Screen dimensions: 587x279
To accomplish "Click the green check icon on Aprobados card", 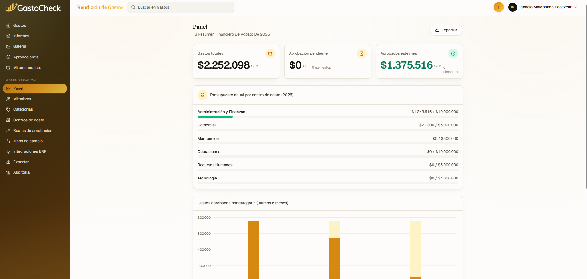I will point(453,53).
